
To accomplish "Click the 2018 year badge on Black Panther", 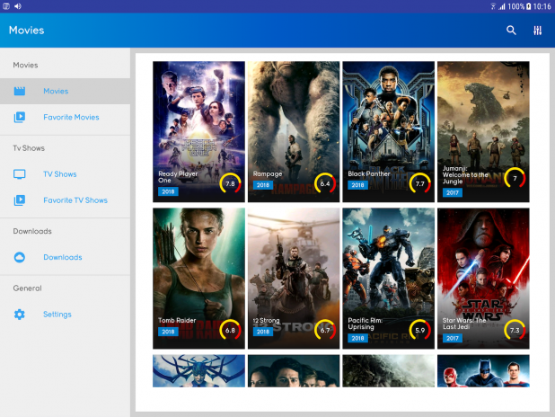I will point(357,185).
